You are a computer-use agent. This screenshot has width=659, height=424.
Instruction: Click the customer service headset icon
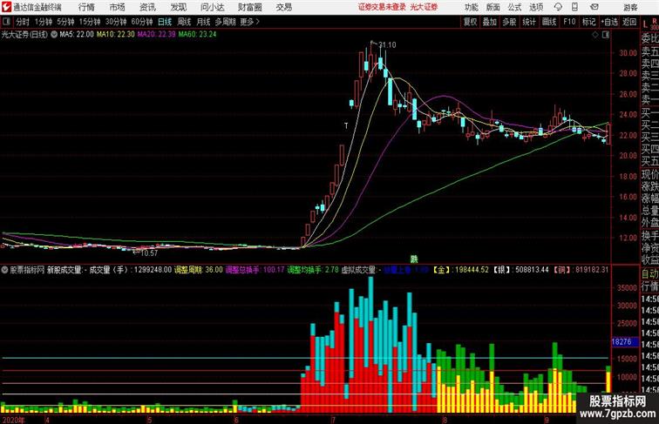pyautogui.click(x=558, y=7)
